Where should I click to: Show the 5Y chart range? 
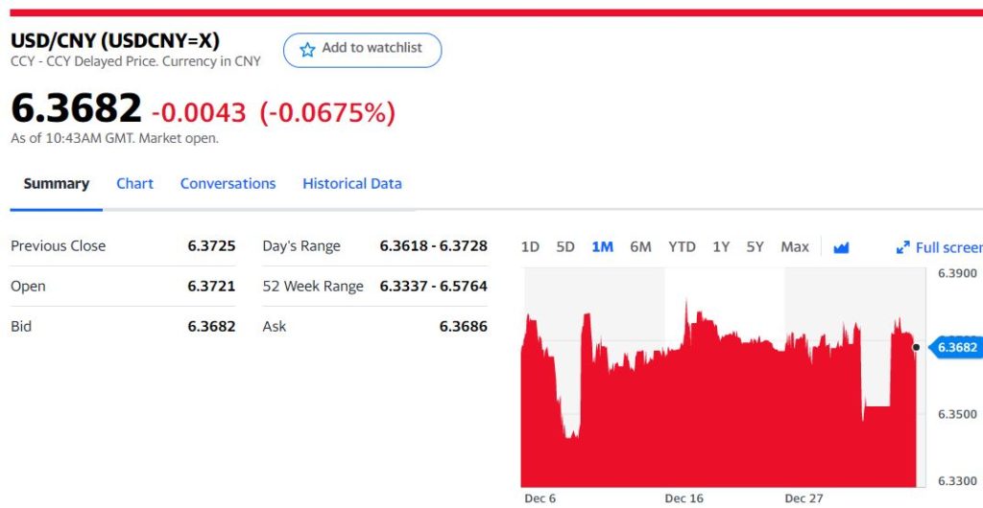(755, 247)
